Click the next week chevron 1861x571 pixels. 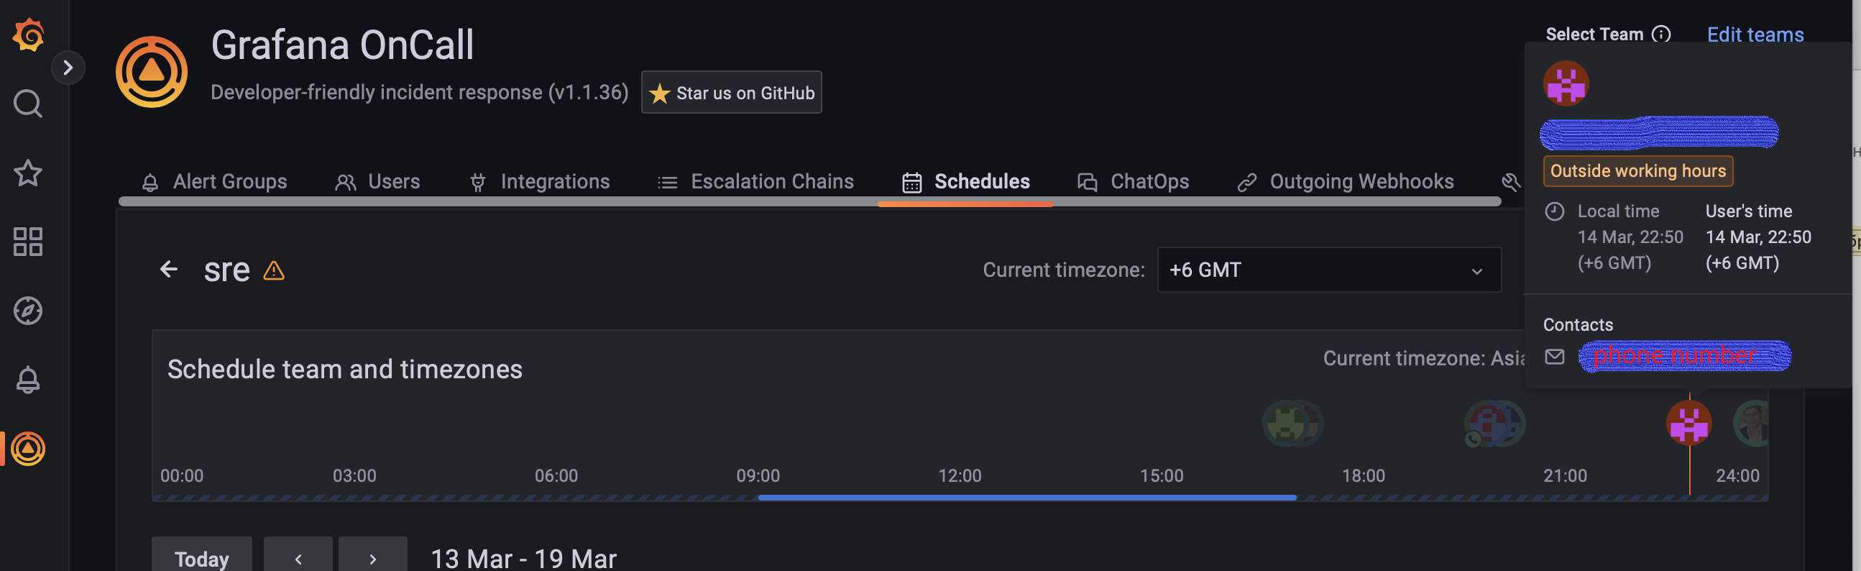[x=373, y=559]
